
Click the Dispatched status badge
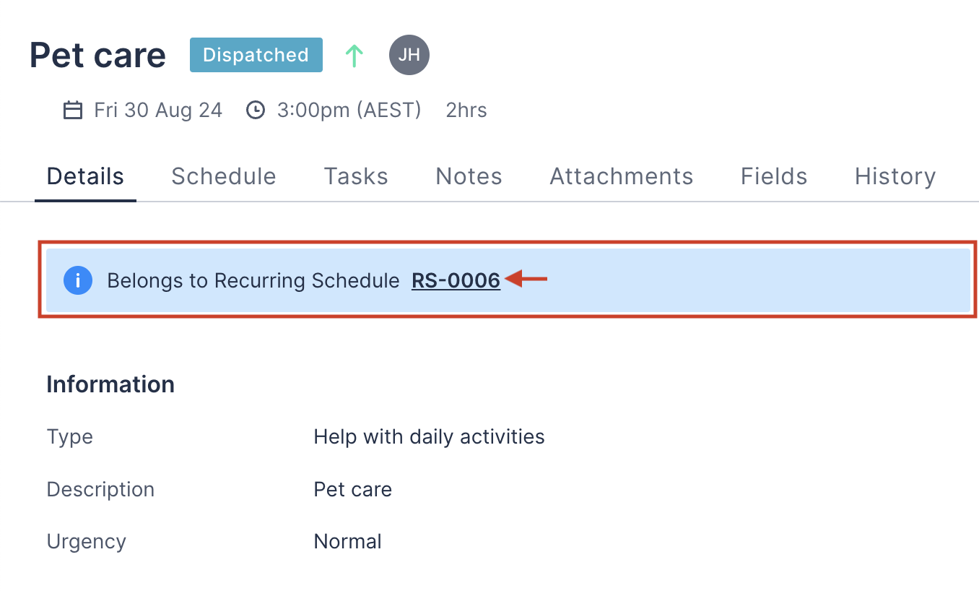(256, 54)
